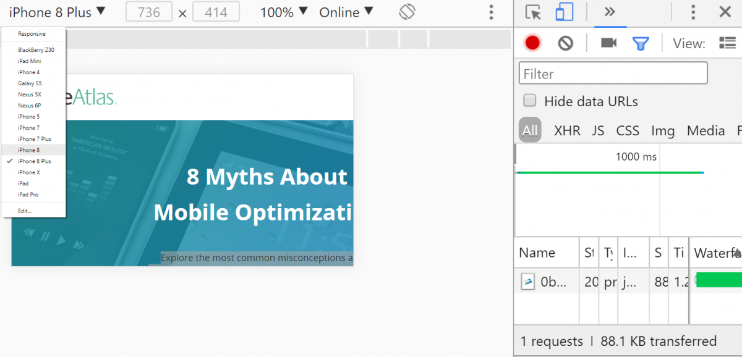The height and width of the screenshot is (357, 742).
Task: Choose iPad Pro in device list
Action: [28, 195]
